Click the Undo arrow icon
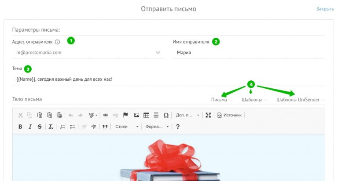338x181 pixels. [x=70, y=116]
